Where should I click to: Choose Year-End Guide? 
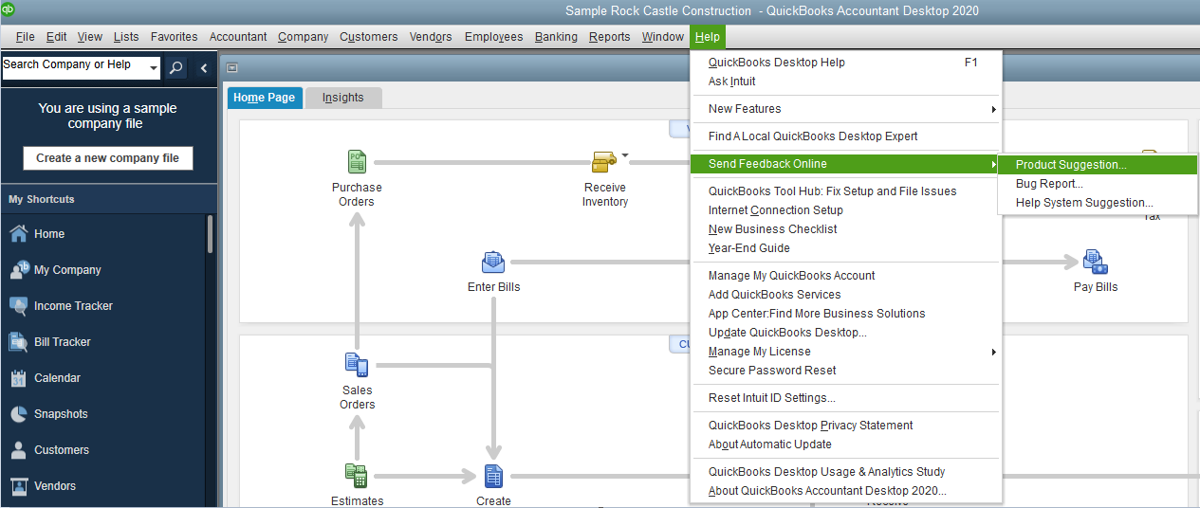click(x=846, y=248)
